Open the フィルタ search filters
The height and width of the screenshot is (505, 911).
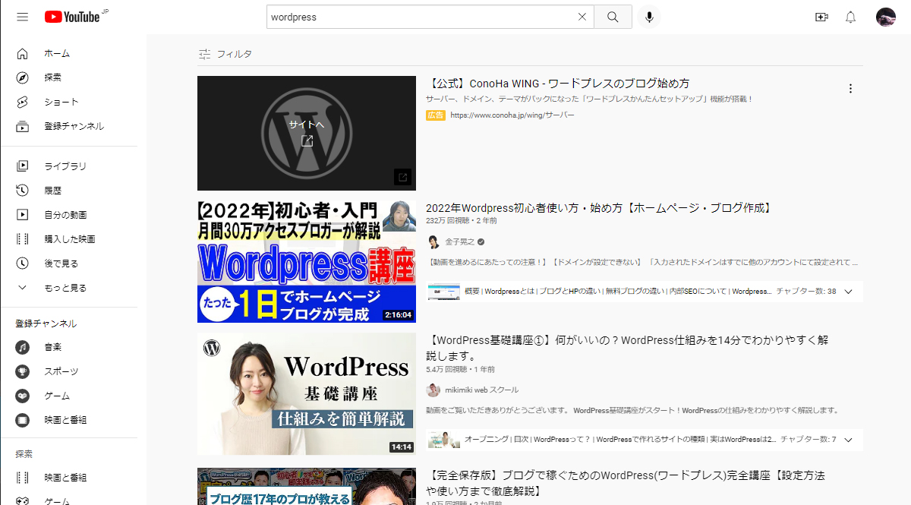tap(225, 54)
